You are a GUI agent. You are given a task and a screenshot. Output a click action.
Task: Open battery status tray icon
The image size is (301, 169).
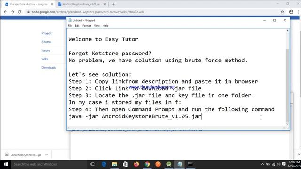(x=268, y=164)
